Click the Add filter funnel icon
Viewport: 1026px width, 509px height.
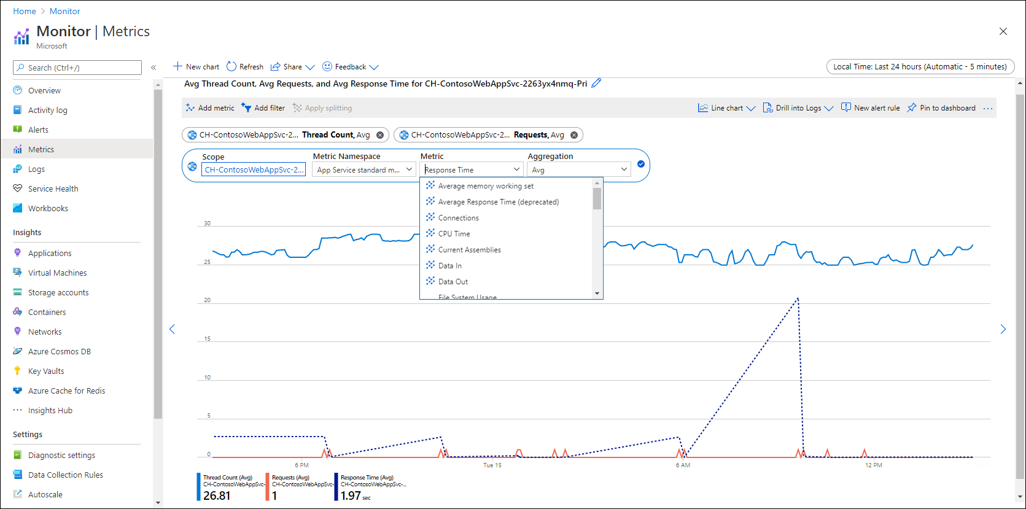[x=246, y=107]
